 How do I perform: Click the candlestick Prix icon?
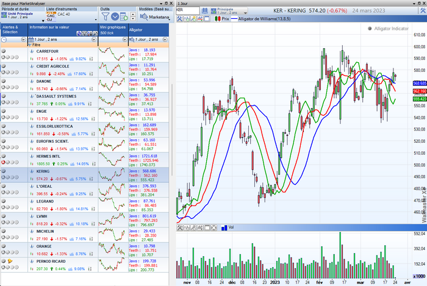coord(217,19)
